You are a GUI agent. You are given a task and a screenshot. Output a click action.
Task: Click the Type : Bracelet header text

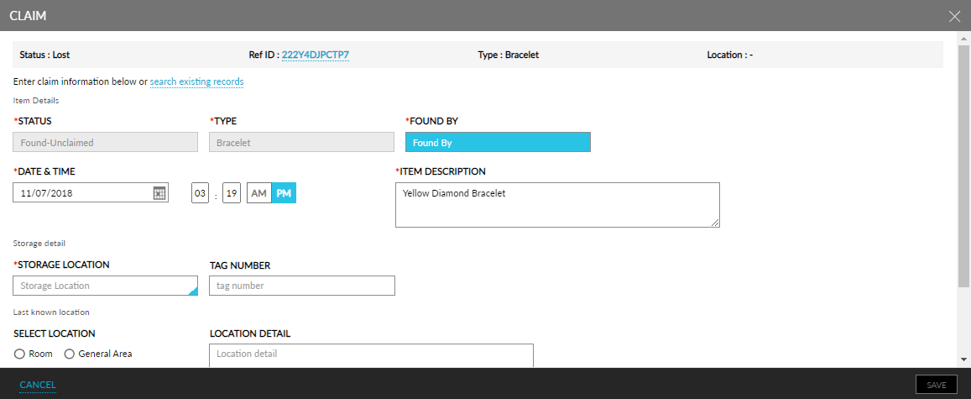[x=509, y=55]
